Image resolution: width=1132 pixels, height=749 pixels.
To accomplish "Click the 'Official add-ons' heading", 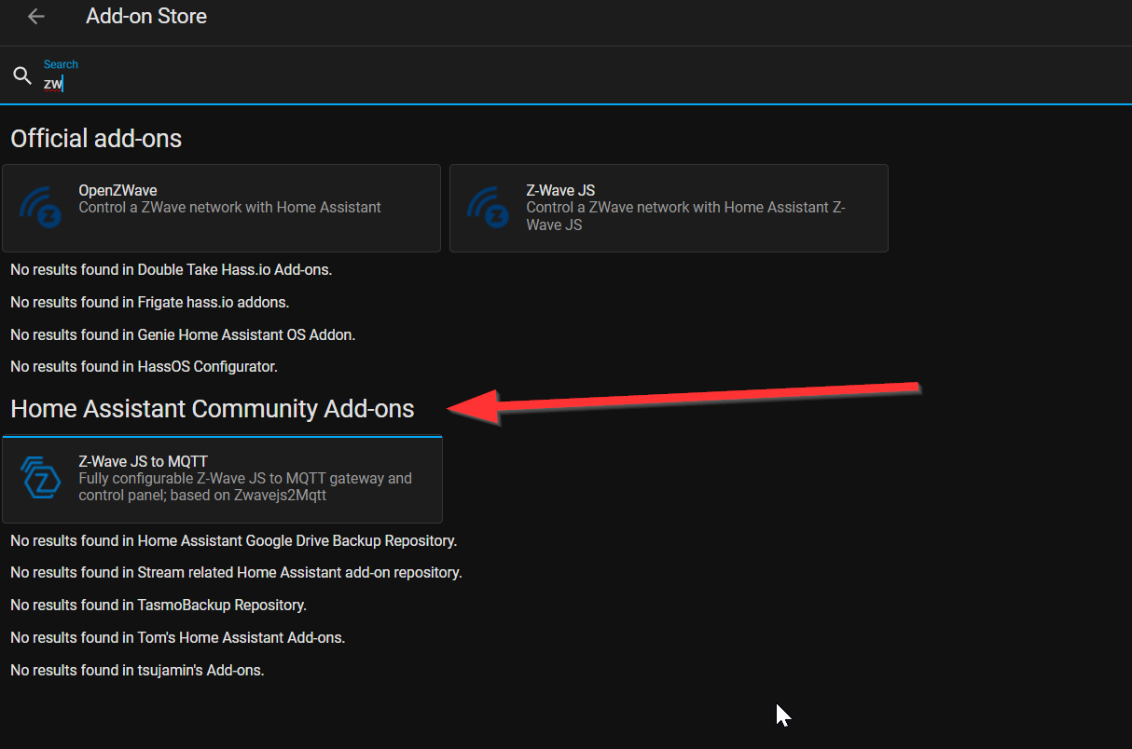I will pyautogui.click(x=96, y=139).
